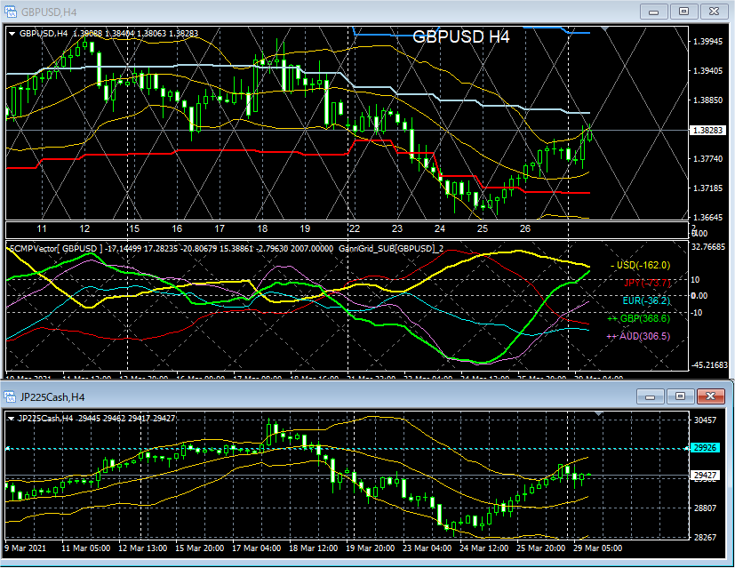Click the EUR(-36.2) strength label

pyautogui.click(x=646, y=300)
